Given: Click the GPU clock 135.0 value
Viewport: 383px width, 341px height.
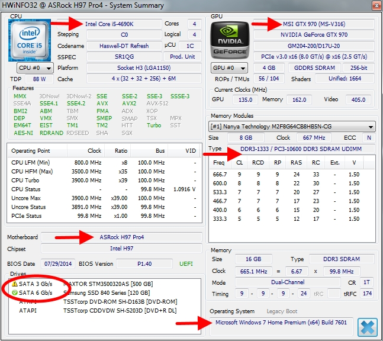Looking at the screenshot, I should pos(245,99).
